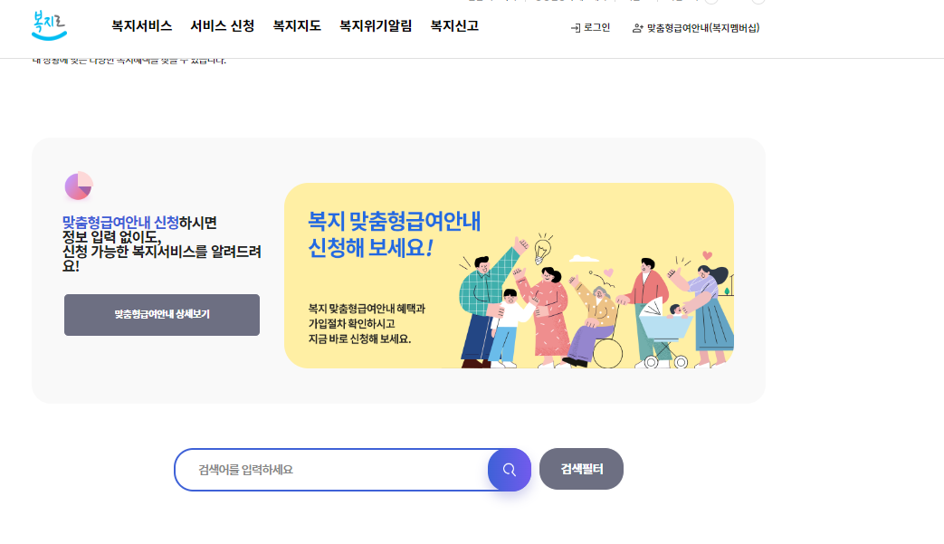Screen dimensions: 944x544
Task: Open the 복지위기알림 section
Action: coord(374,26)
